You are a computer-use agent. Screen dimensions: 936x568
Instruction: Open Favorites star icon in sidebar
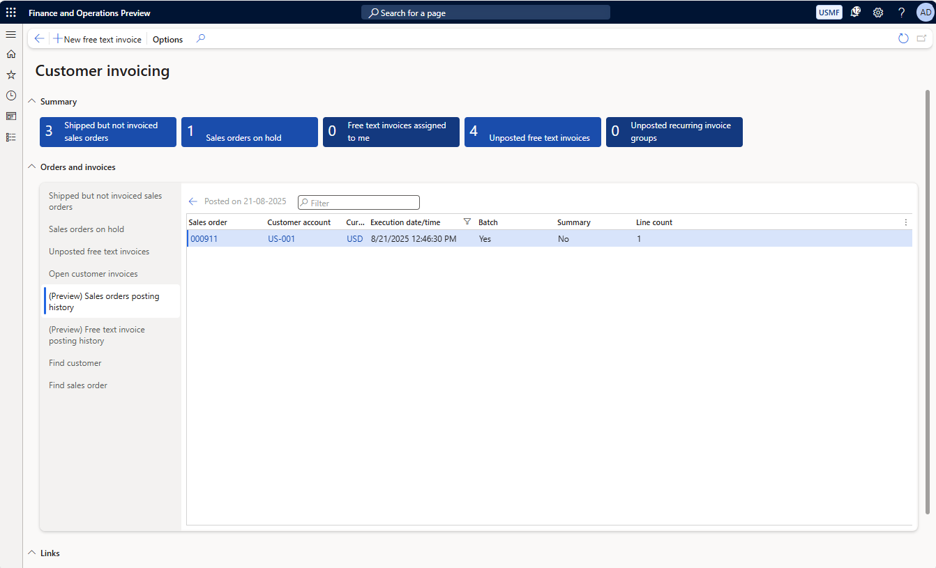coord(11,75)
